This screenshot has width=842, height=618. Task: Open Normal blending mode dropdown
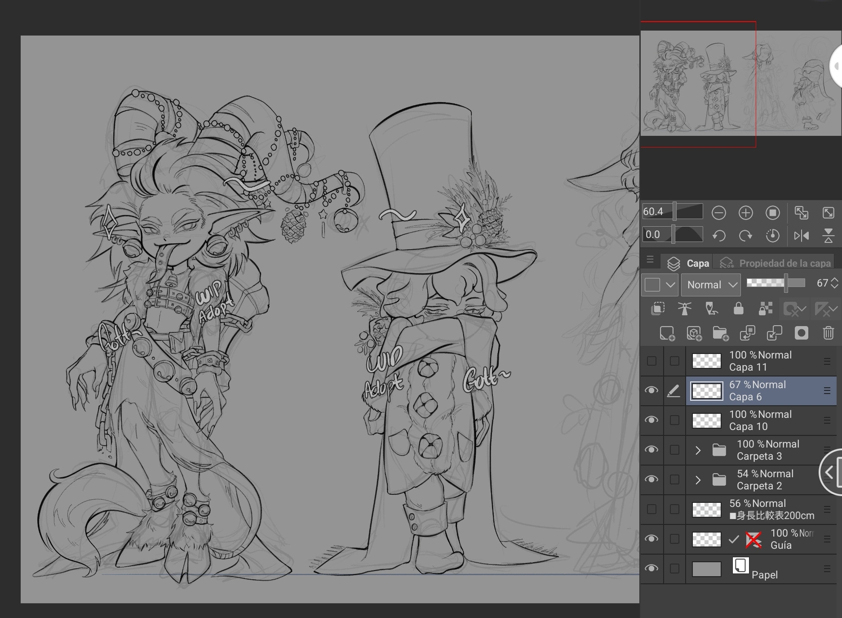coord(711,285)
